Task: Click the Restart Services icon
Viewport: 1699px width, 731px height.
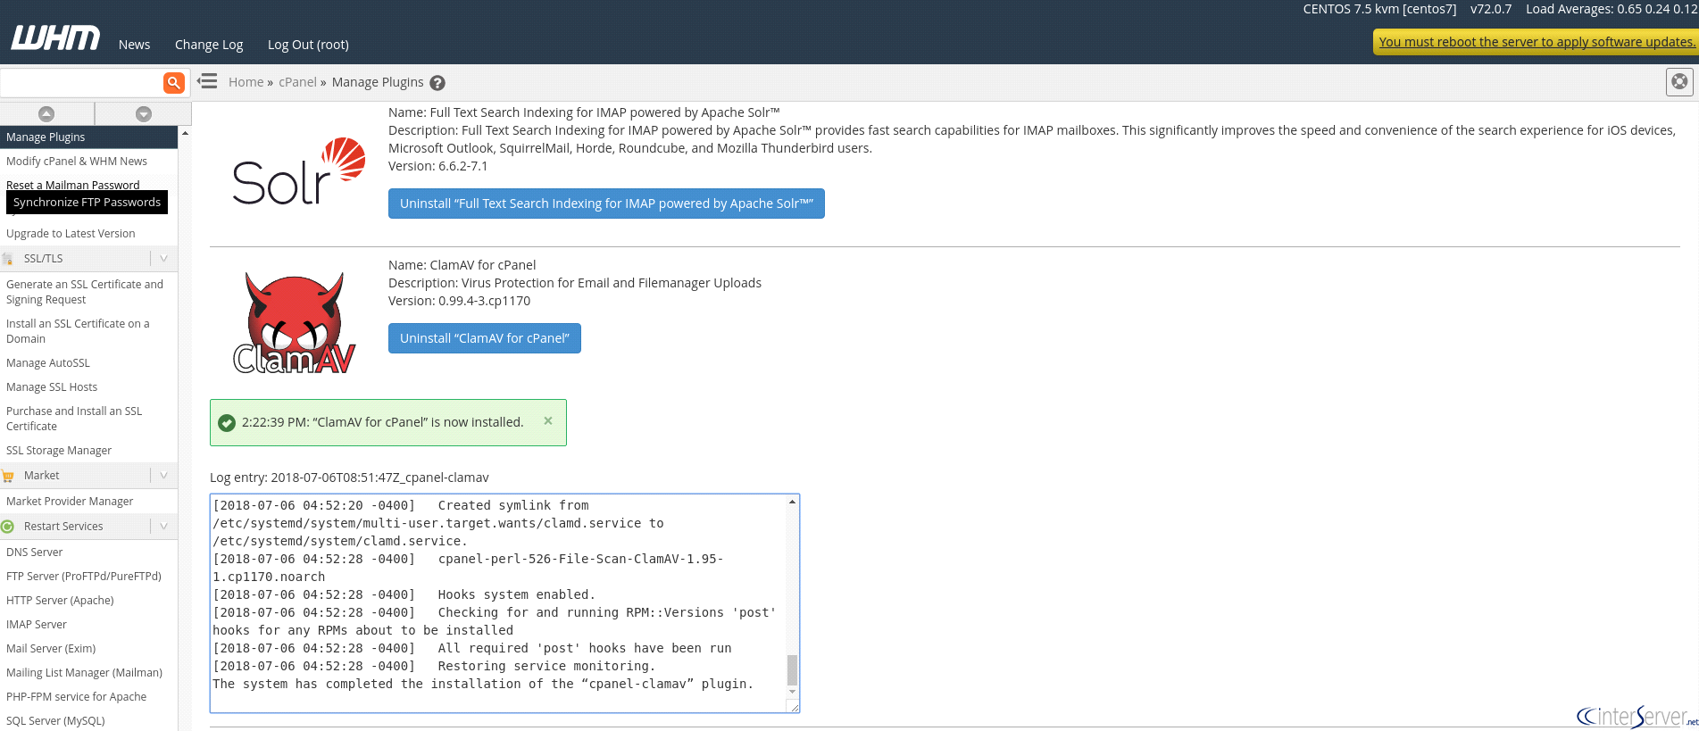Action: 8,527
